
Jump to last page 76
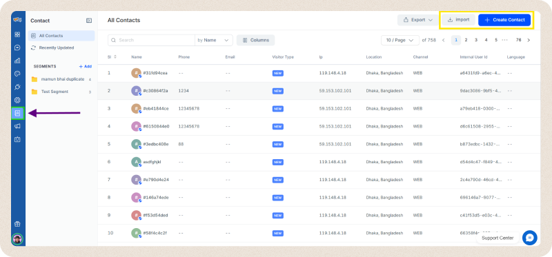pos(518,40)
